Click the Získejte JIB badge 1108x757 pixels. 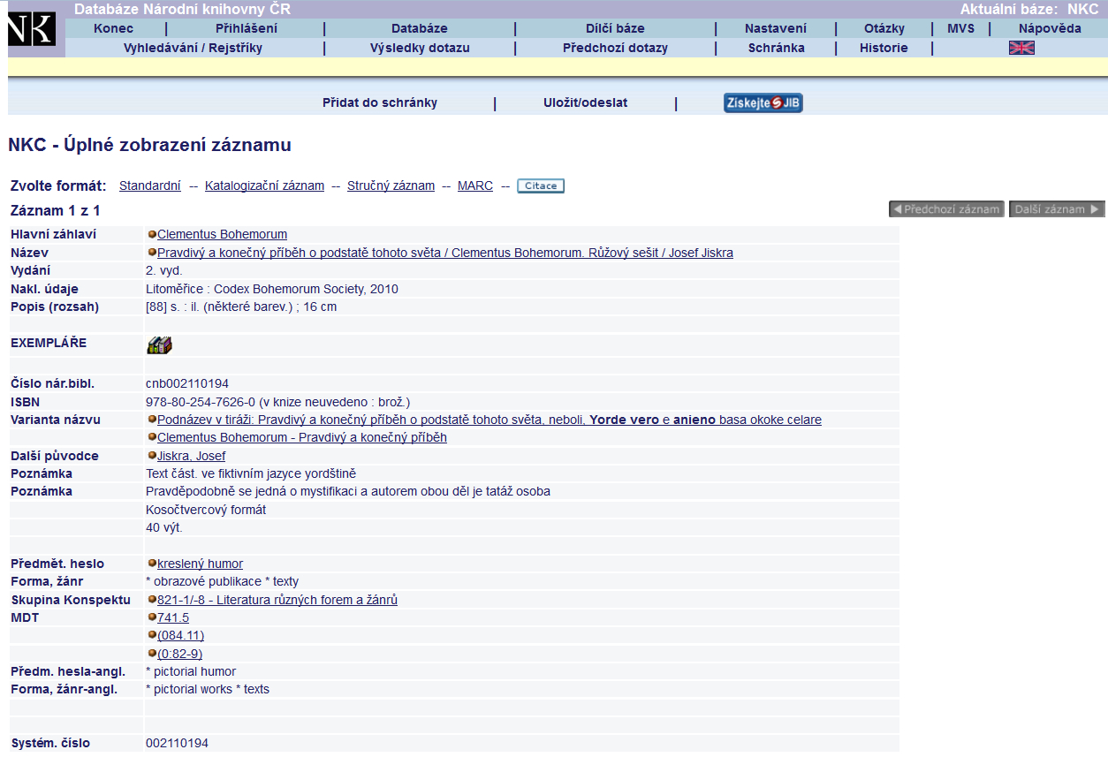(x=763, y=103)
